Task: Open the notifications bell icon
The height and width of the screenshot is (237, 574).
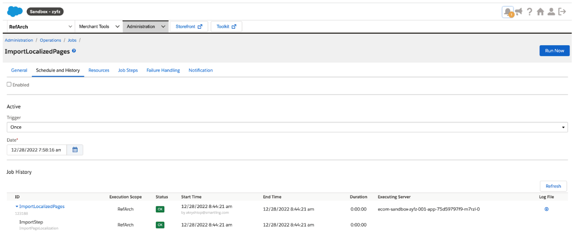Action: 507,12
